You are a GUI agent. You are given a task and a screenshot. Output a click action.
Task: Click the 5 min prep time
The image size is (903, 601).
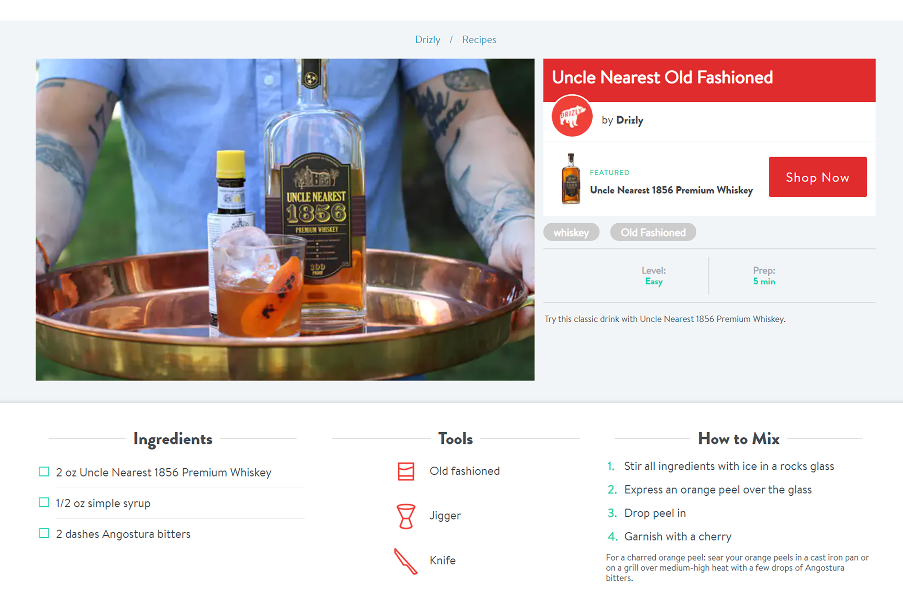[x=763, y=282]
